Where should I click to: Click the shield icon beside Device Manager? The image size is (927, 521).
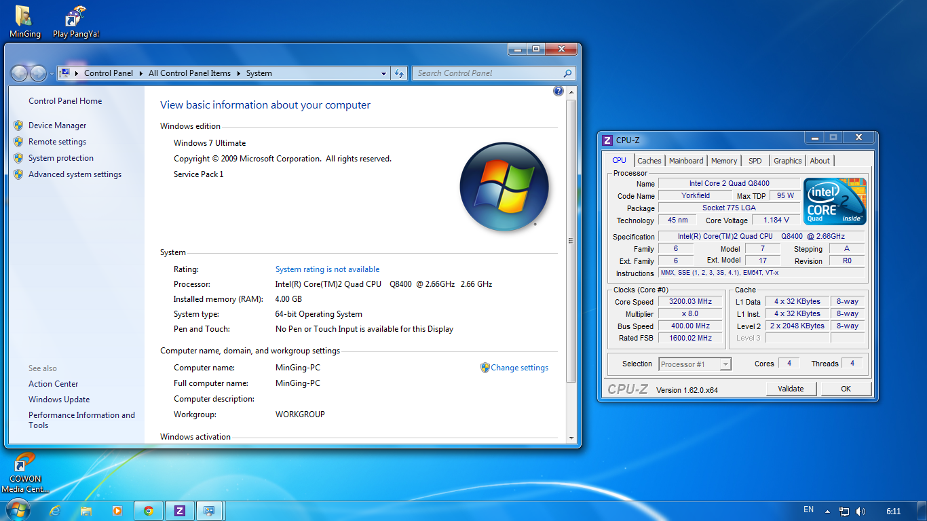[18, 126]
